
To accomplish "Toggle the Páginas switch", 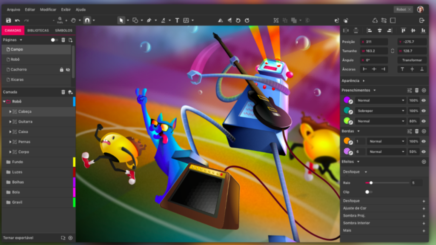I will tap(54, 40).
